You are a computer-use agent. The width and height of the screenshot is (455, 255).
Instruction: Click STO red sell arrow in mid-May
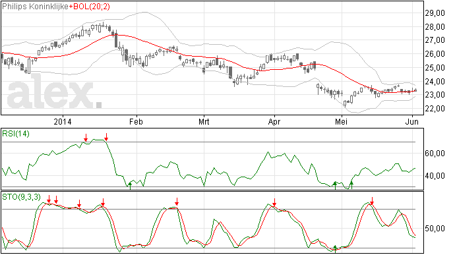click(372, 200)
